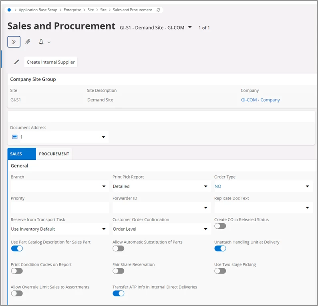The height and width of the screenshot is (306, 318).
Task: Open the Print Pick Report dropdown
Action: pyautogui.click(x=205, y=186)
